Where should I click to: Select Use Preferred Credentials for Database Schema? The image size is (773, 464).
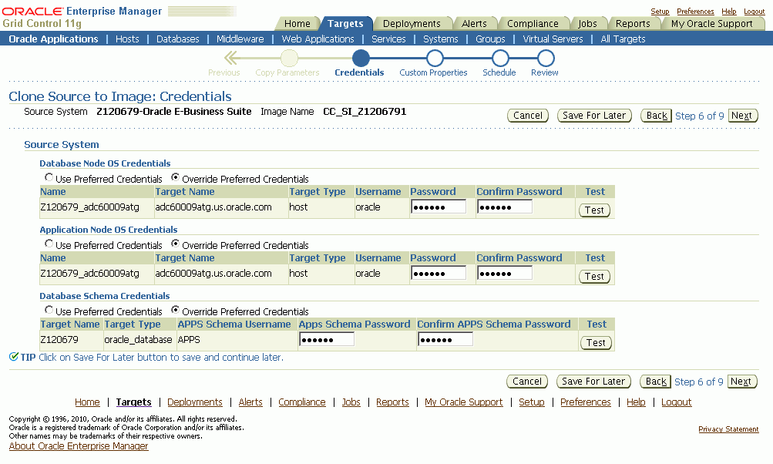[x=49, y=310]
